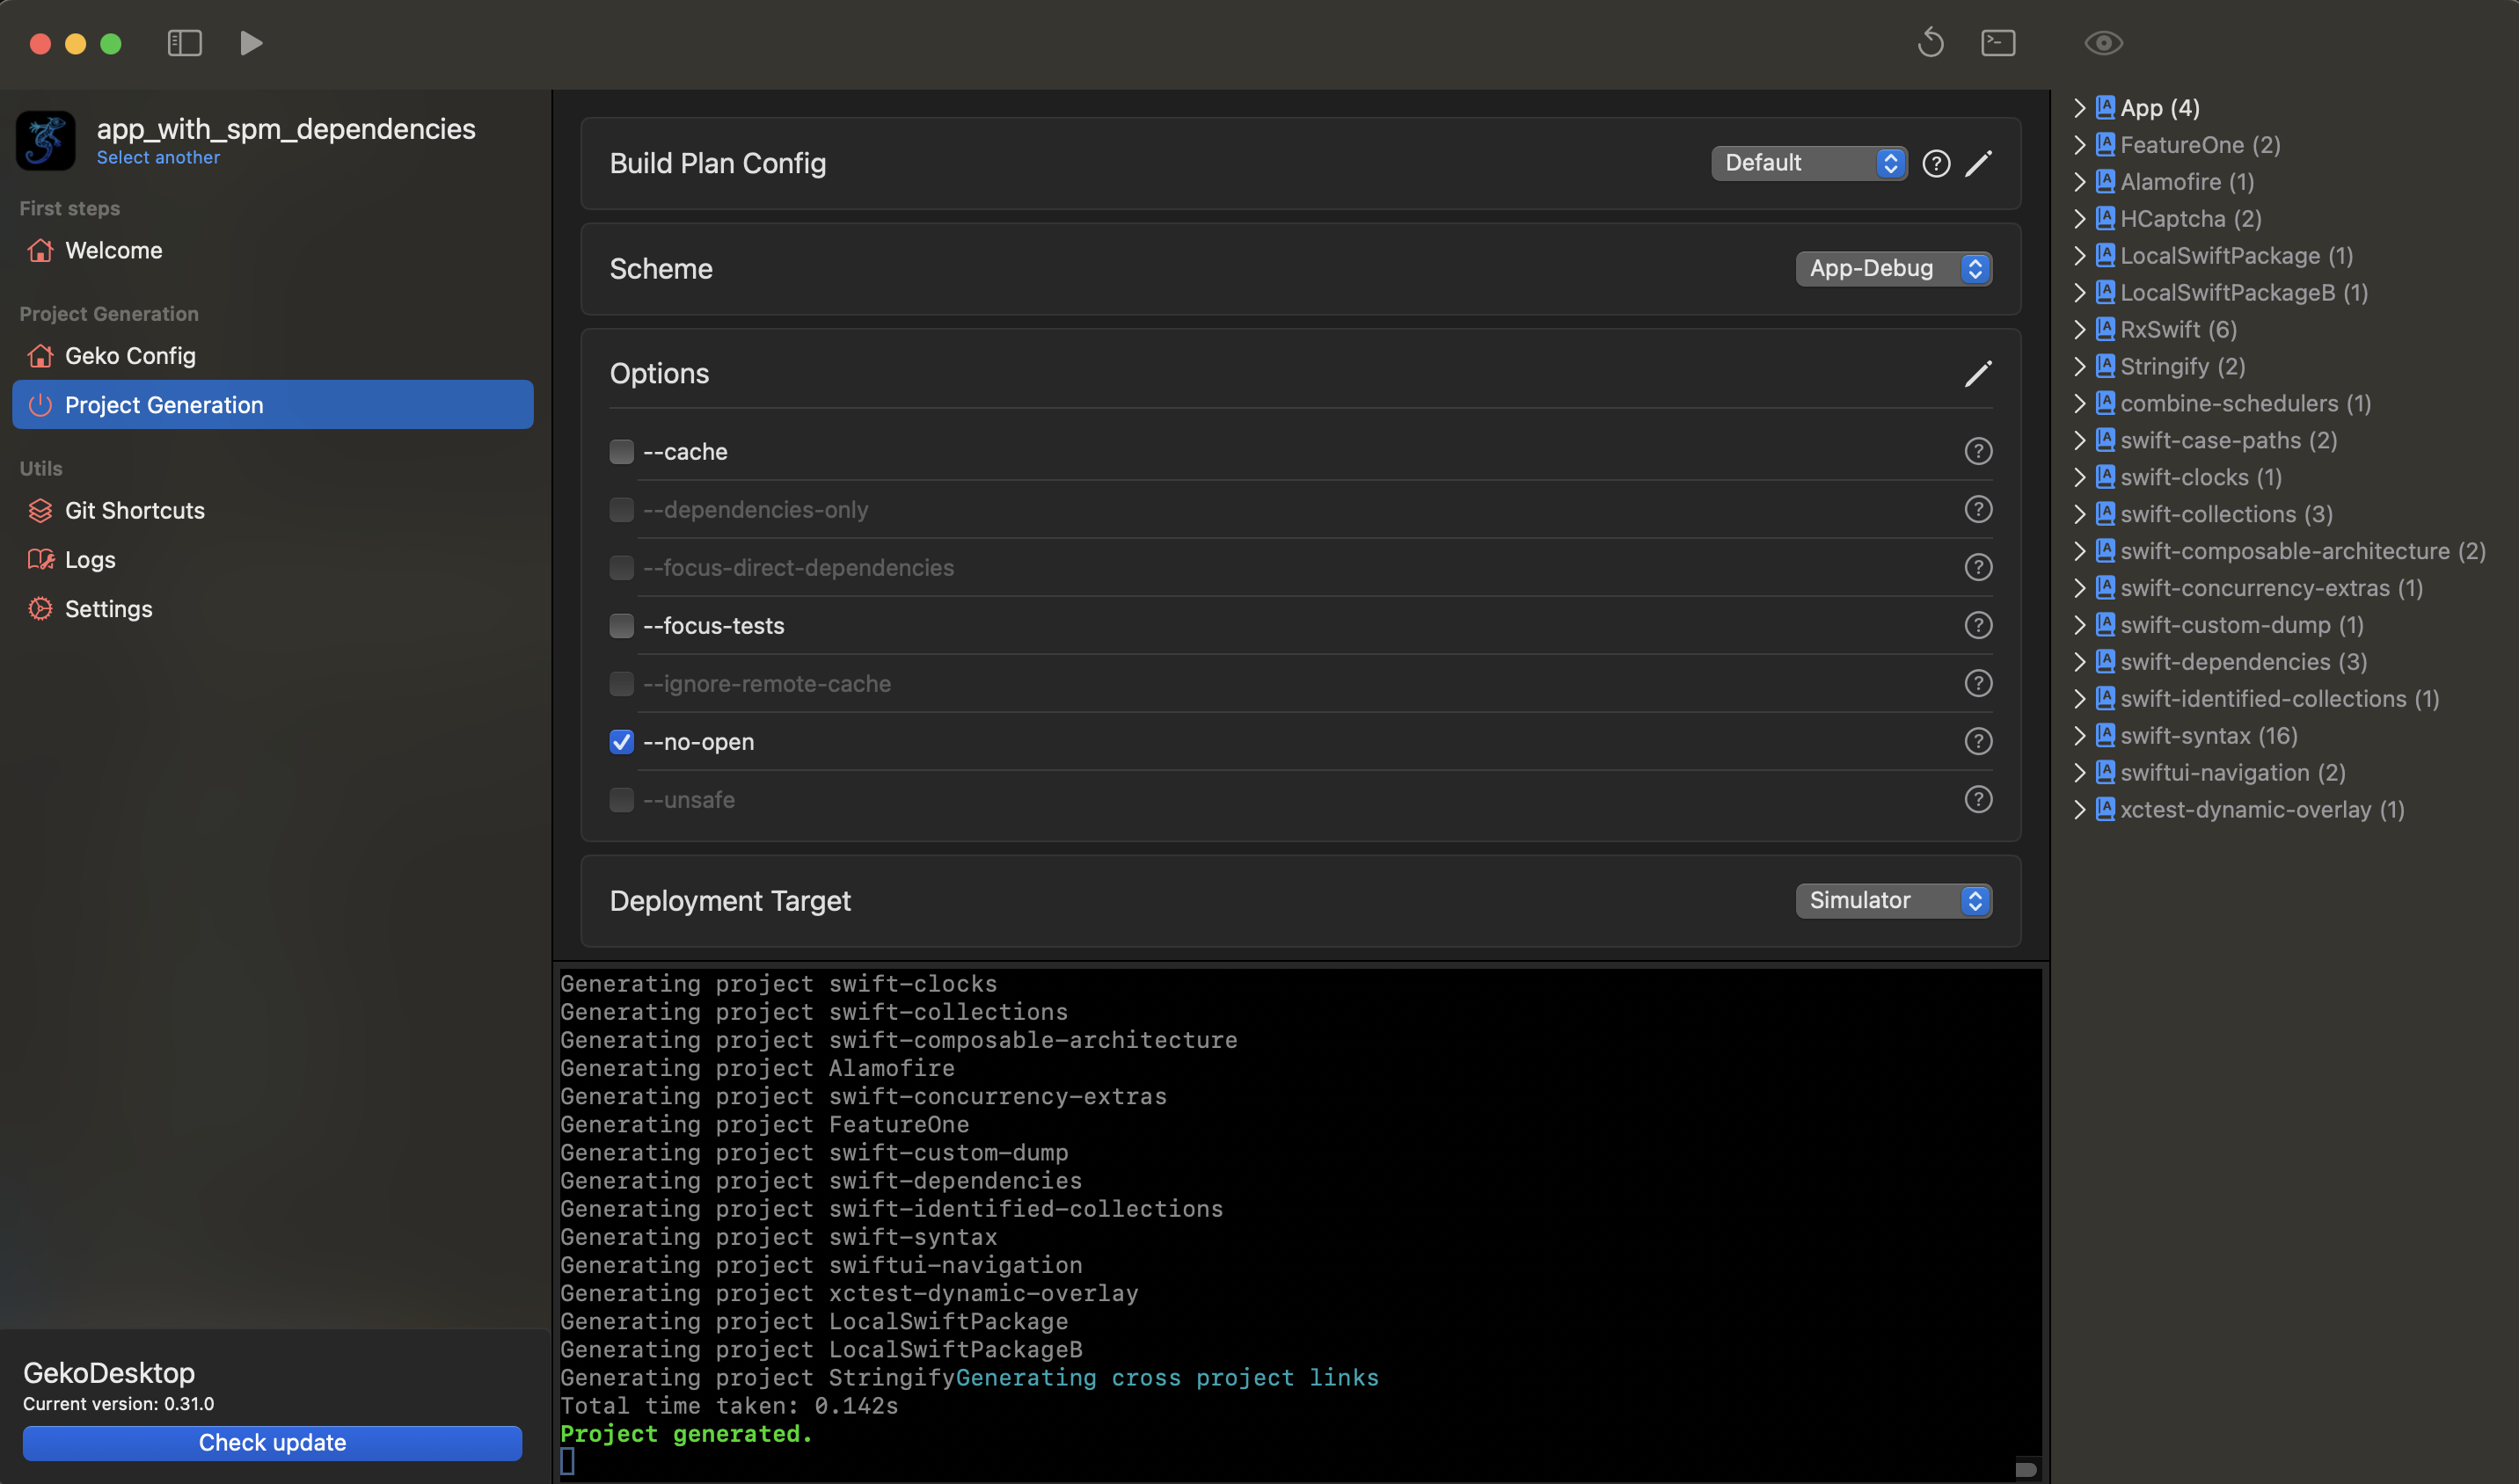The height and width of the screenshot is (1484, 2519).
Task: Click the reload arrow icon in the toolbar
Action: point(1931,43)
